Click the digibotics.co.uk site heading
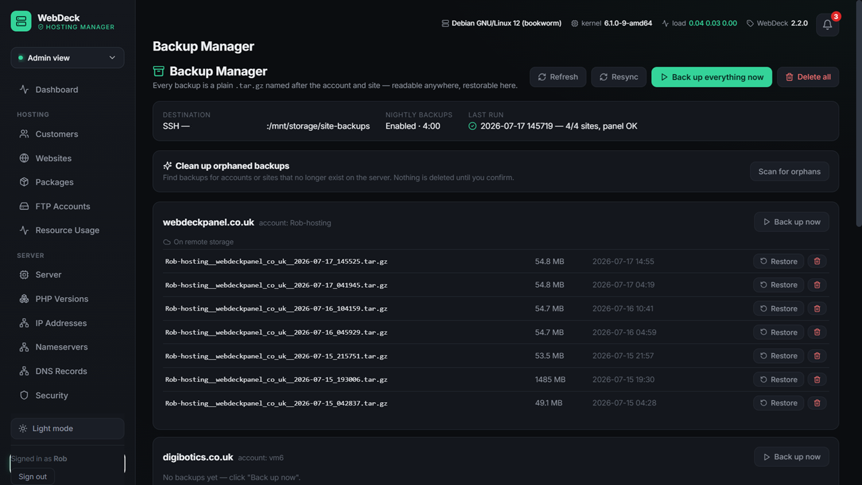862x485 pixels. point(198,457)
